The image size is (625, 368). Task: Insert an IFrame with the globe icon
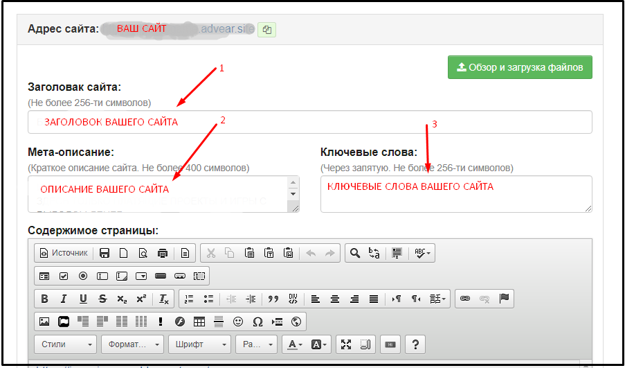pyautogui.click(x=296, y=322)
